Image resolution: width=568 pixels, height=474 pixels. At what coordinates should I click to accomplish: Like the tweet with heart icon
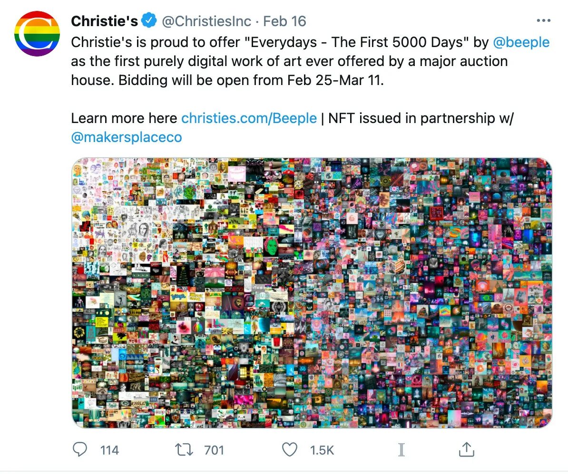289,450
